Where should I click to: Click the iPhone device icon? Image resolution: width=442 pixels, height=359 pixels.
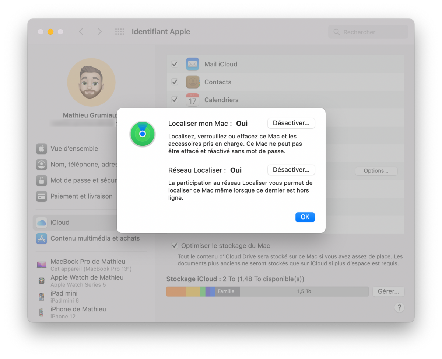(42, 313)
